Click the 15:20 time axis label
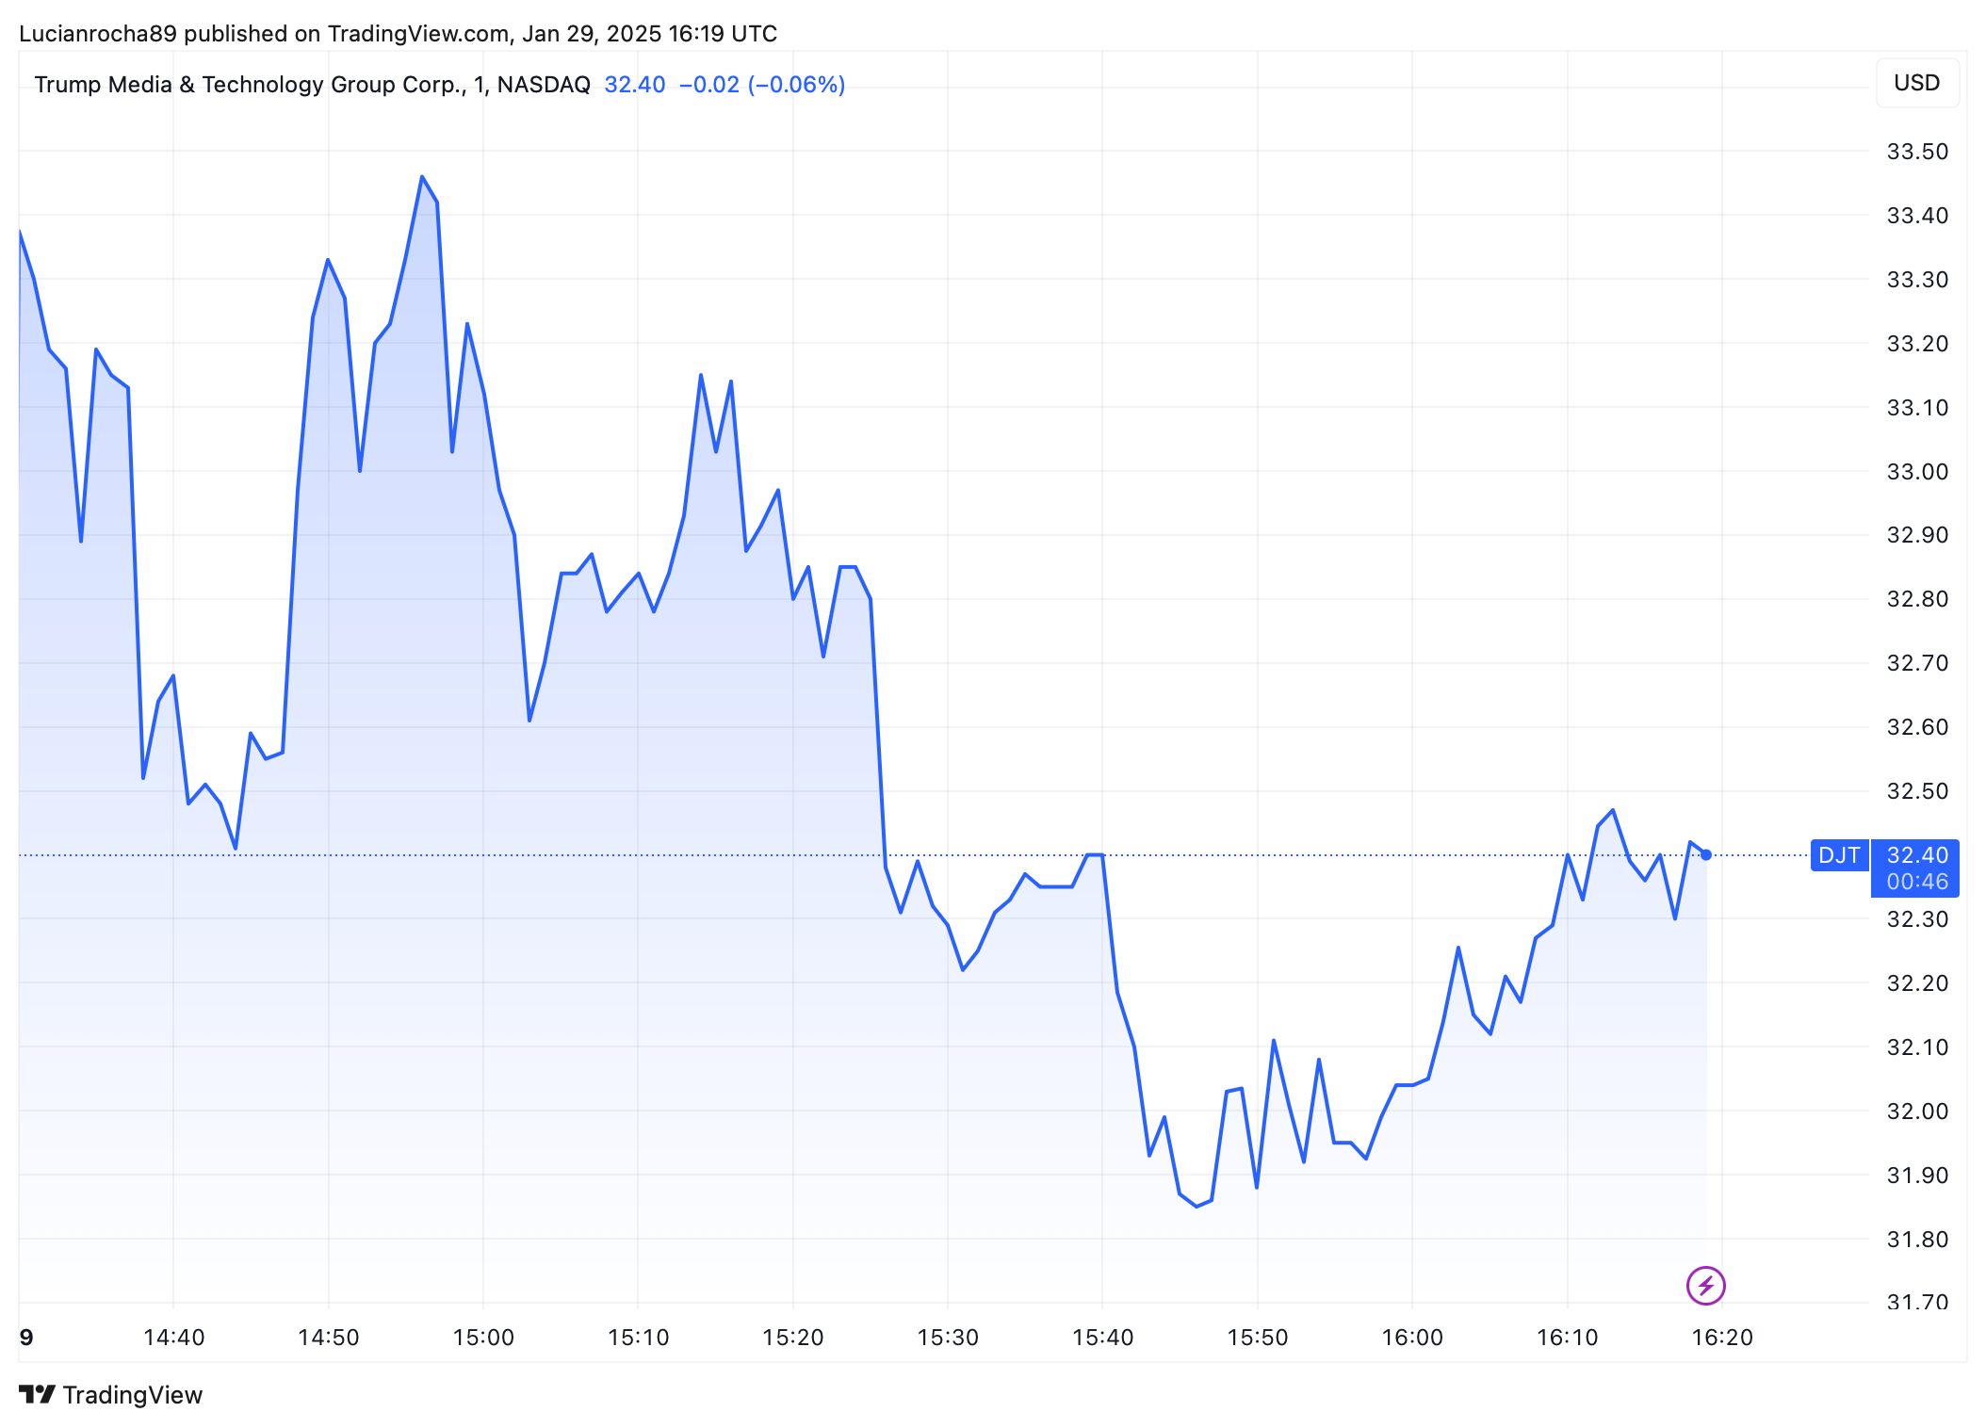The width and height of the screenshot is (1986, 1428). tap(793, 1338)
